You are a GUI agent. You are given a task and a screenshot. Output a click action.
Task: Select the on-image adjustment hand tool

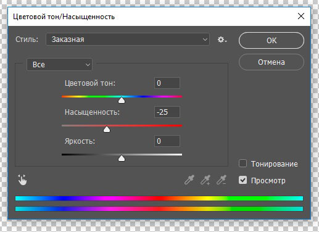[x=22, y=180]
